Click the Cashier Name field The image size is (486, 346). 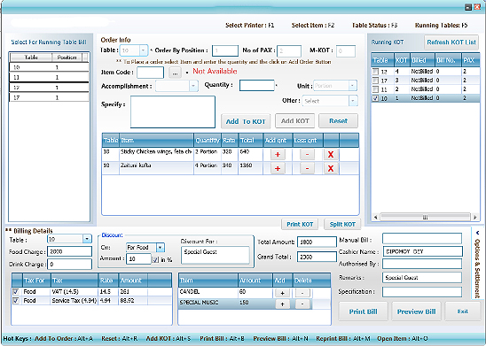423,251
